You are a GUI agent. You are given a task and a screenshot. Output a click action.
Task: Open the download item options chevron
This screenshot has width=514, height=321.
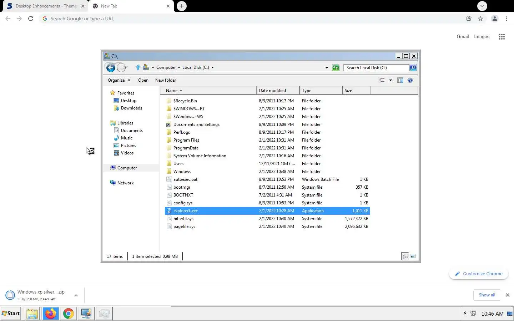76,295
